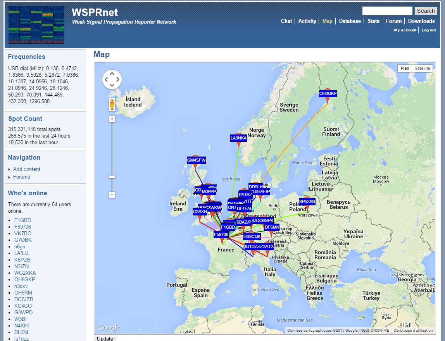445x341 pixels.
Task: Open the Stats menu item
Action: [x=374, y=21]
